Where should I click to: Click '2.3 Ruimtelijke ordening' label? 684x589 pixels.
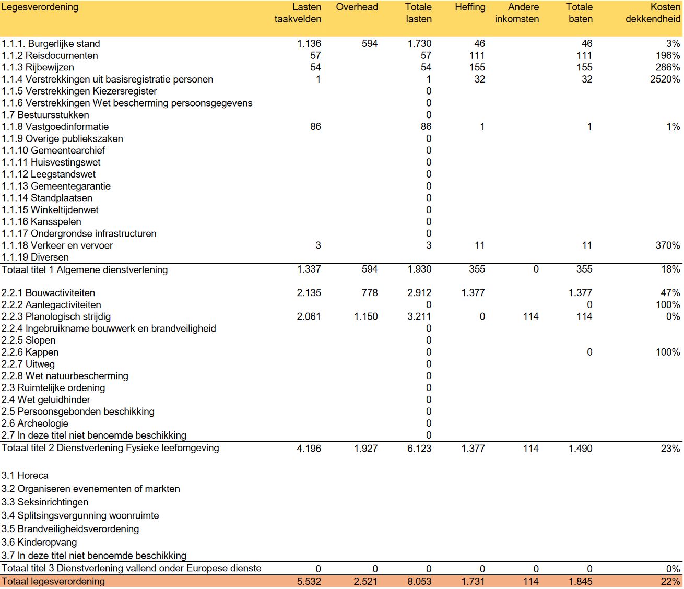coord(53,388)
